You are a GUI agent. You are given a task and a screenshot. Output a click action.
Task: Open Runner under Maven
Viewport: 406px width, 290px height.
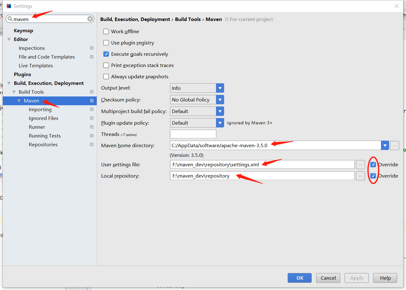click(37, 127)
